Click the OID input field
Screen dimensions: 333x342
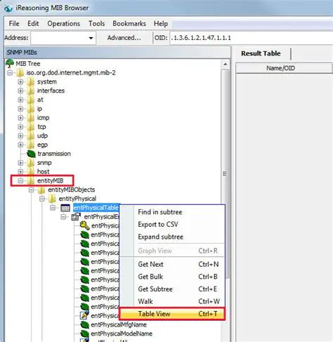coord(252,38)
